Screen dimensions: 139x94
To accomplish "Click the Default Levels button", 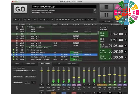I will click(x=18, y=77).
